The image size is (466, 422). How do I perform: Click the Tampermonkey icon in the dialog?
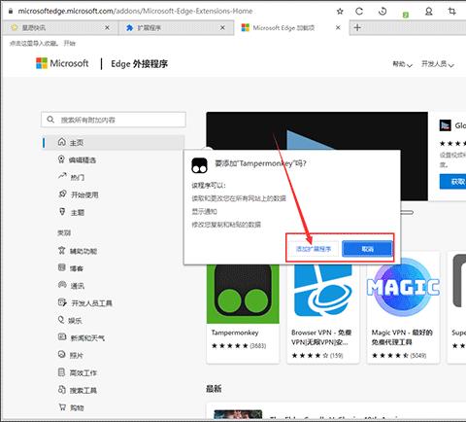199,165
